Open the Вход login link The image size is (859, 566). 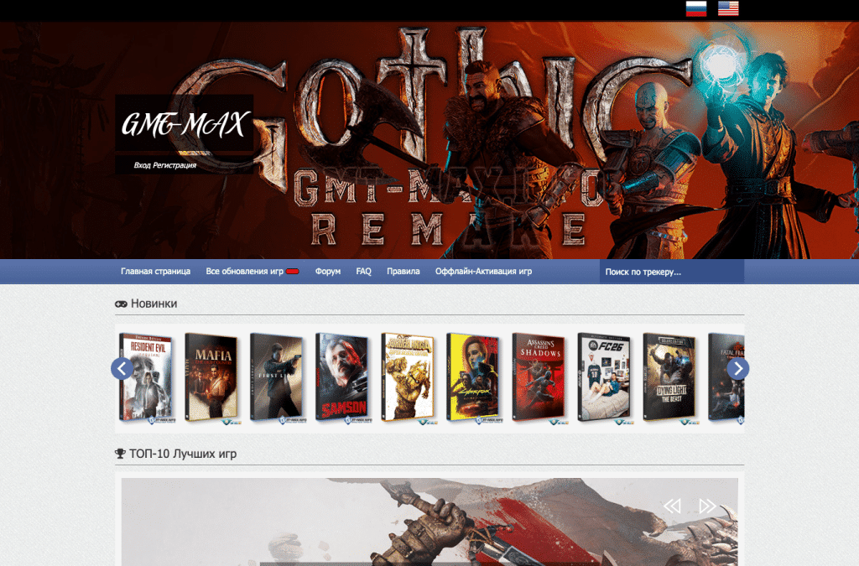142,164
